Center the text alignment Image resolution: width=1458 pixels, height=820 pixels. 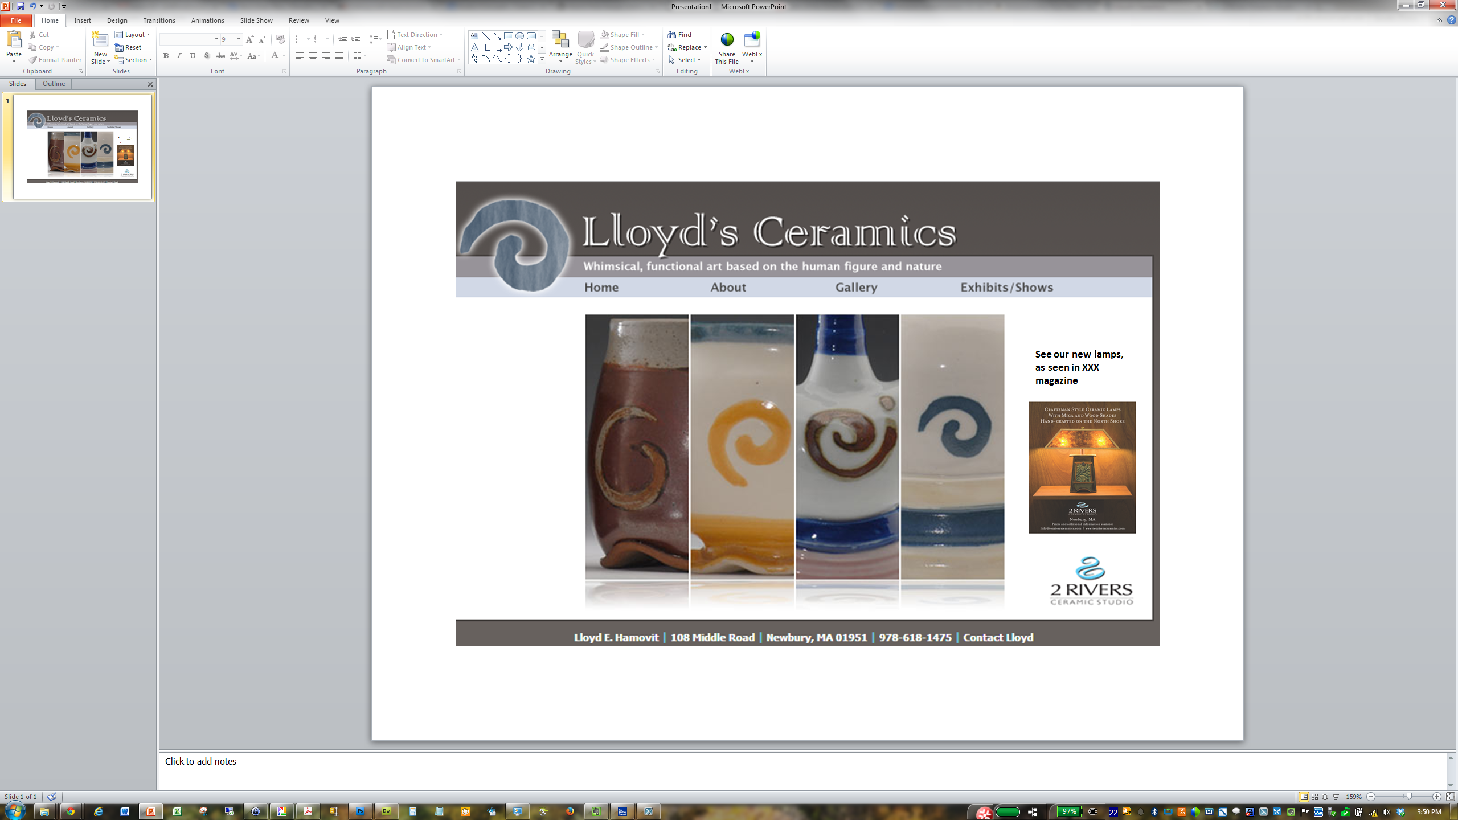313,56
